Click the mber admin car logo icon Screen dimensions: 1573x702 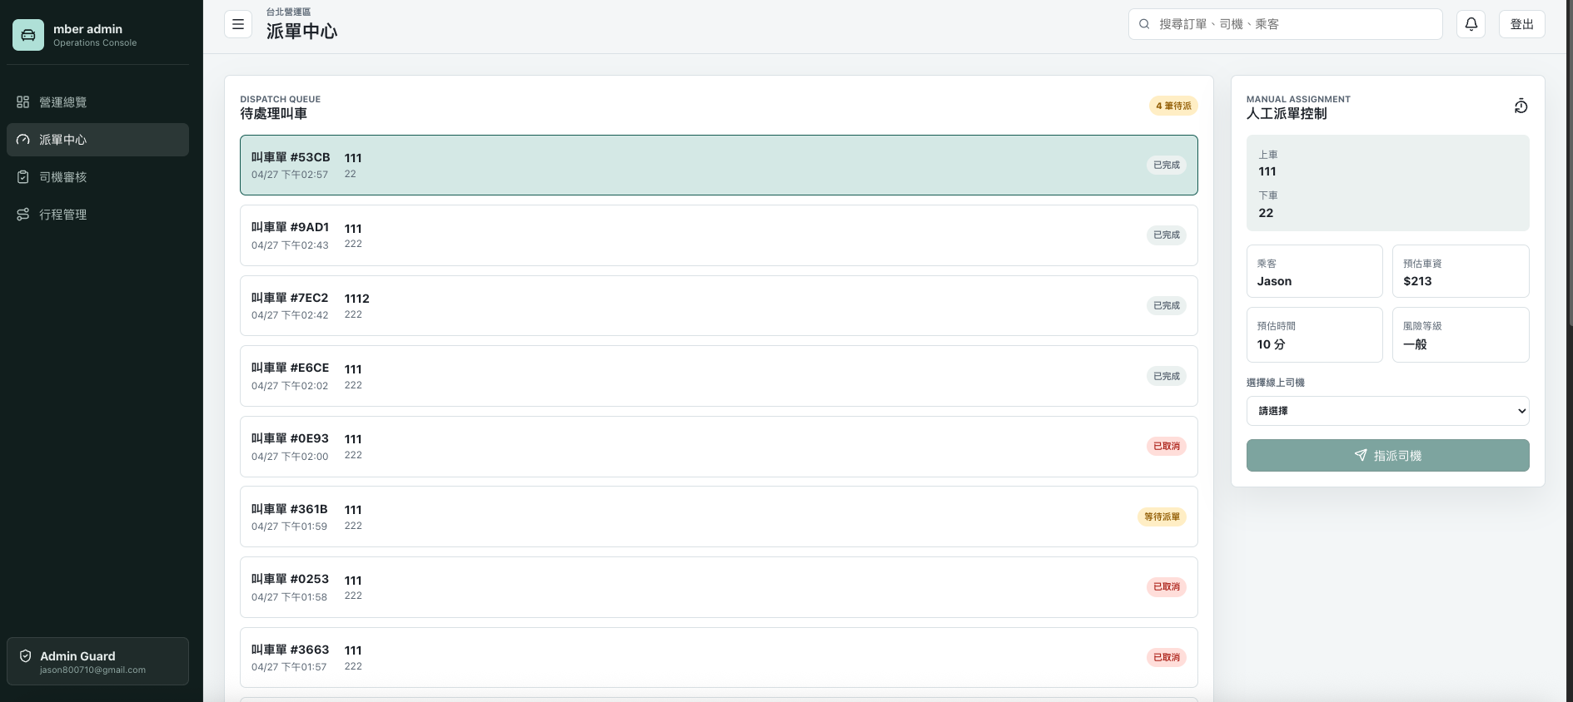point(28,35)
